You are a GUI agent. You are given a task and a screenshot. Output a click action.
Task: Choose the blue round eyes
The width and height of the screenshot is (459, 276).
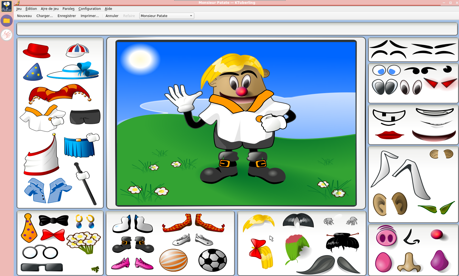(386, 70)
